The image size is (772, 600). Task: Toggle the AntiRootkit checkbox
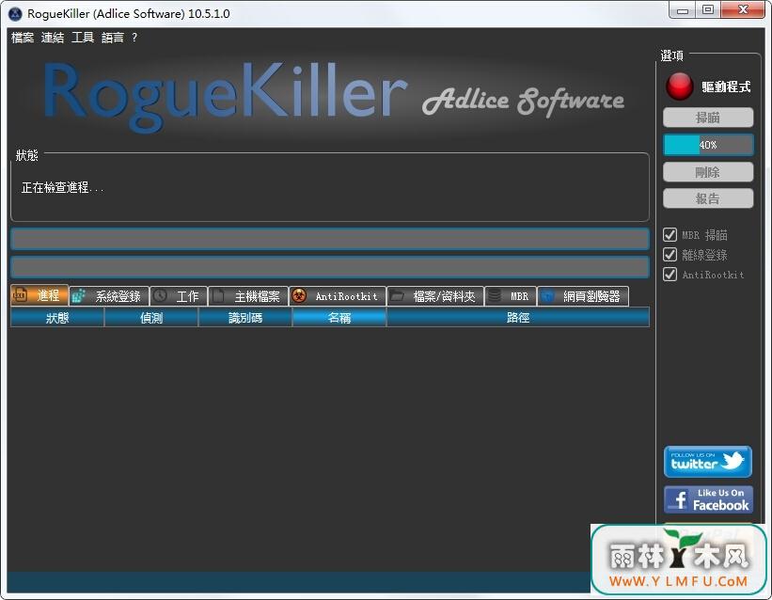(x=670, y=275)
